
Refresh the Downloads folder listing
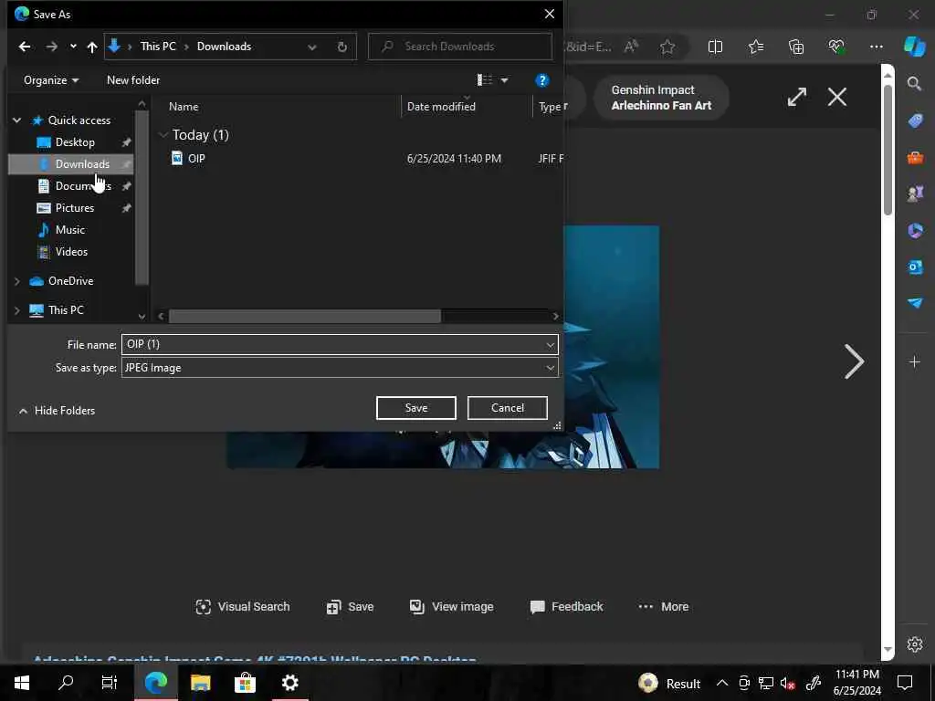pos(341,47)
